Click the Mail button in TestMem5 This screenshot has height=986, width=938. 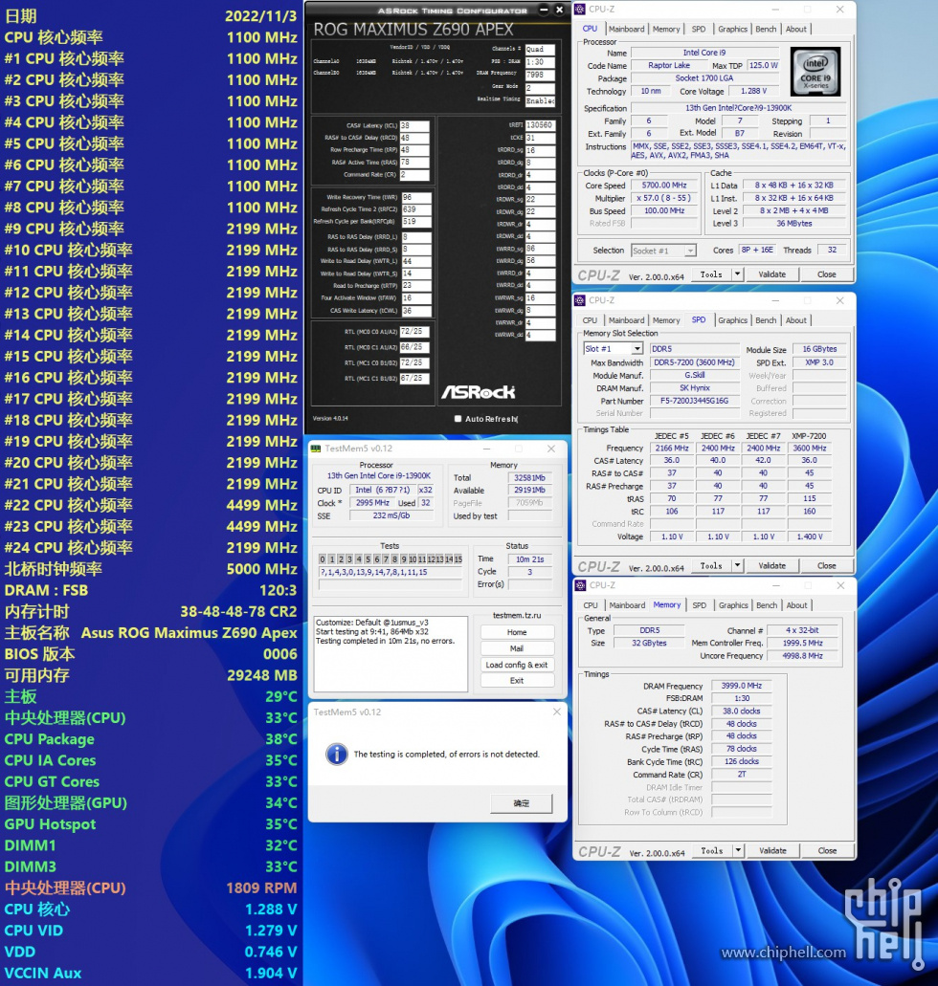point(517,648)
